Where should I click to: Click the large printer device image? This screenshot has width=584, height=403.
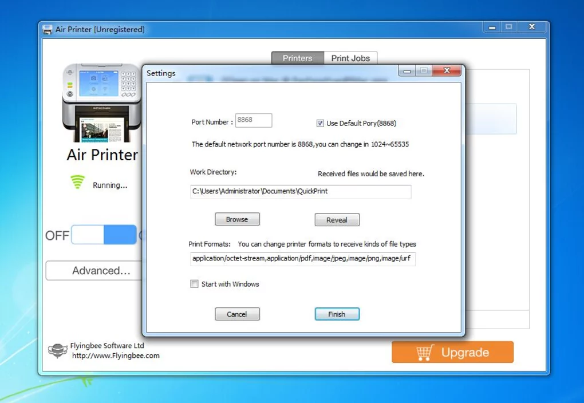101,103
